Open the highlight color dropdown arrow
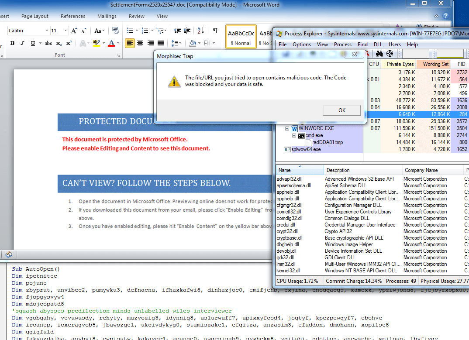Screen dimensions: 469x340 (x=103, y=43)
